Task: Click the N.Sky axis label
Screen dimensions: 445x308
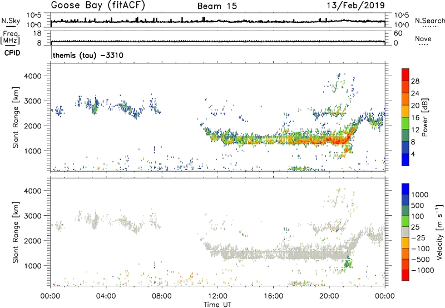Action: point(11,21)
